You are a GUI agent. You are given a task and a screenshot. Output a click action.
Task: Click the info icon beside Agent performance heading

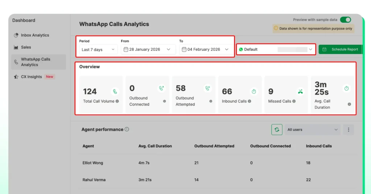click(127, 129)
